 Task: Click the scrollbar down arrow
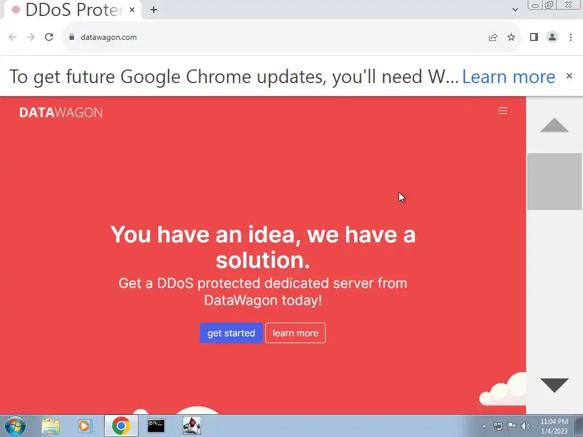point(555,385)
